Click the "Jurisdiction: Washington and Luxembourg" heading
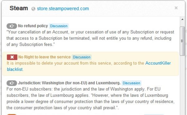 pos(69,83)
